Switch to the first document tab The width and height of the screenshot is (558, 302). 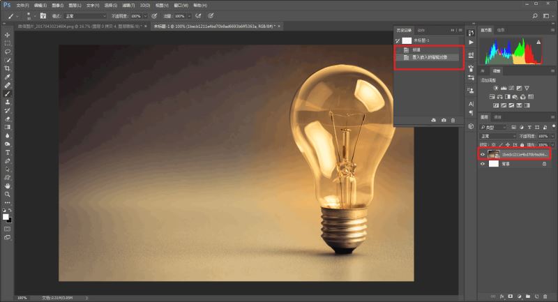pos(82,27)
